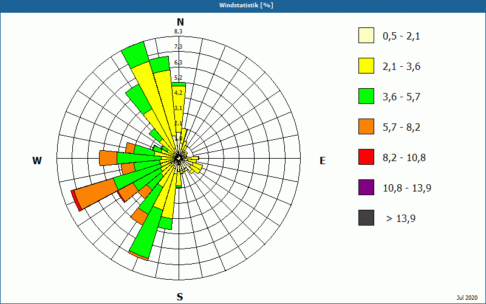
Task: Click the Jul 2020 date label
Action: [x=467, y=298]
